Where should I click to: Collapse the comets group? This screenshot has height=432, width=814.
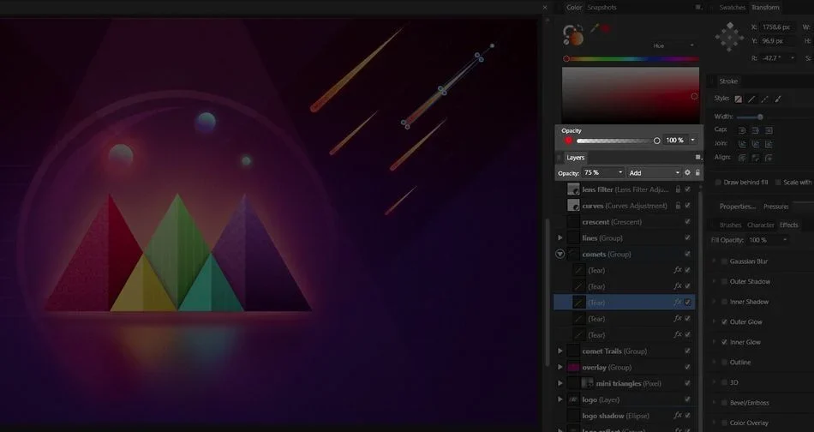click(x=560, y=254)
